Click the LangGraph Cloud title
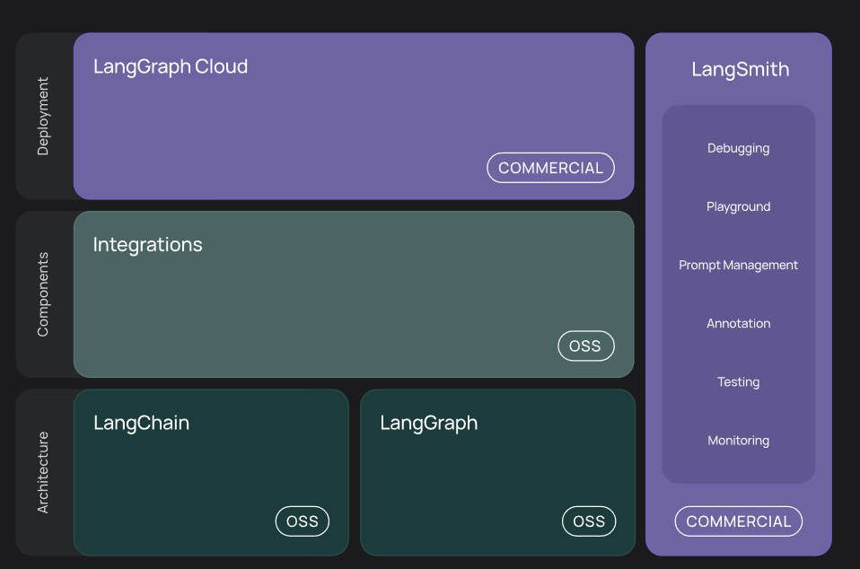The height and width of the screenshot is (569, 860). [171, 67]
